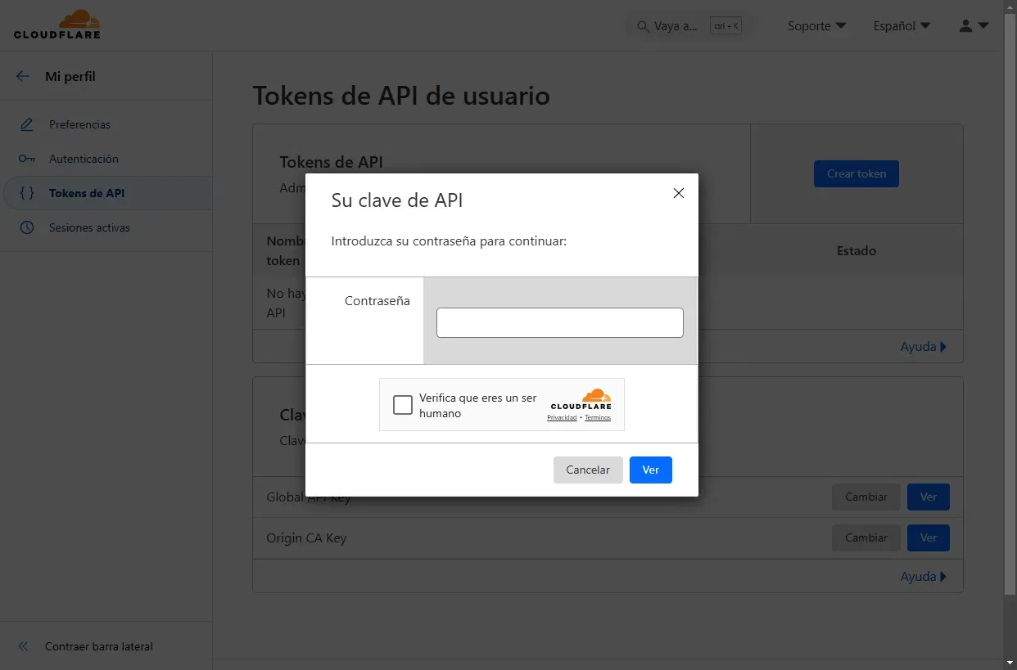Open the Privacidad link in captcha widget

click(x=562, y=417)
